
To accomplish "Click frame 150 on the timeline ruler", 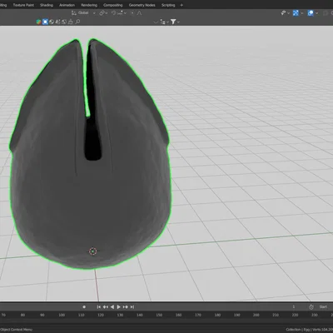I will click(159, 315).
